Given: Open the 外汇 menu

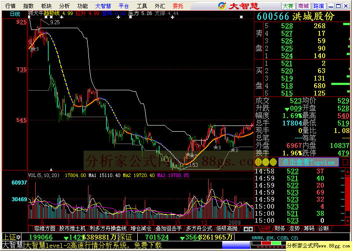Looking at the screenshot, I should (160, 6).
